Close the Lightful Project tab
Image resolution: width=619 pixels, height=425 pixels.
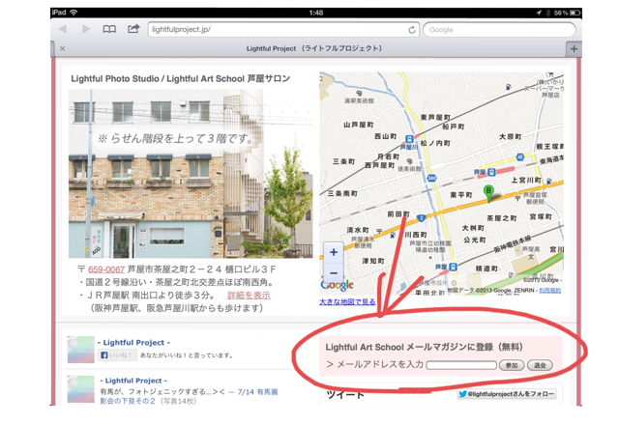coord(62,49)
